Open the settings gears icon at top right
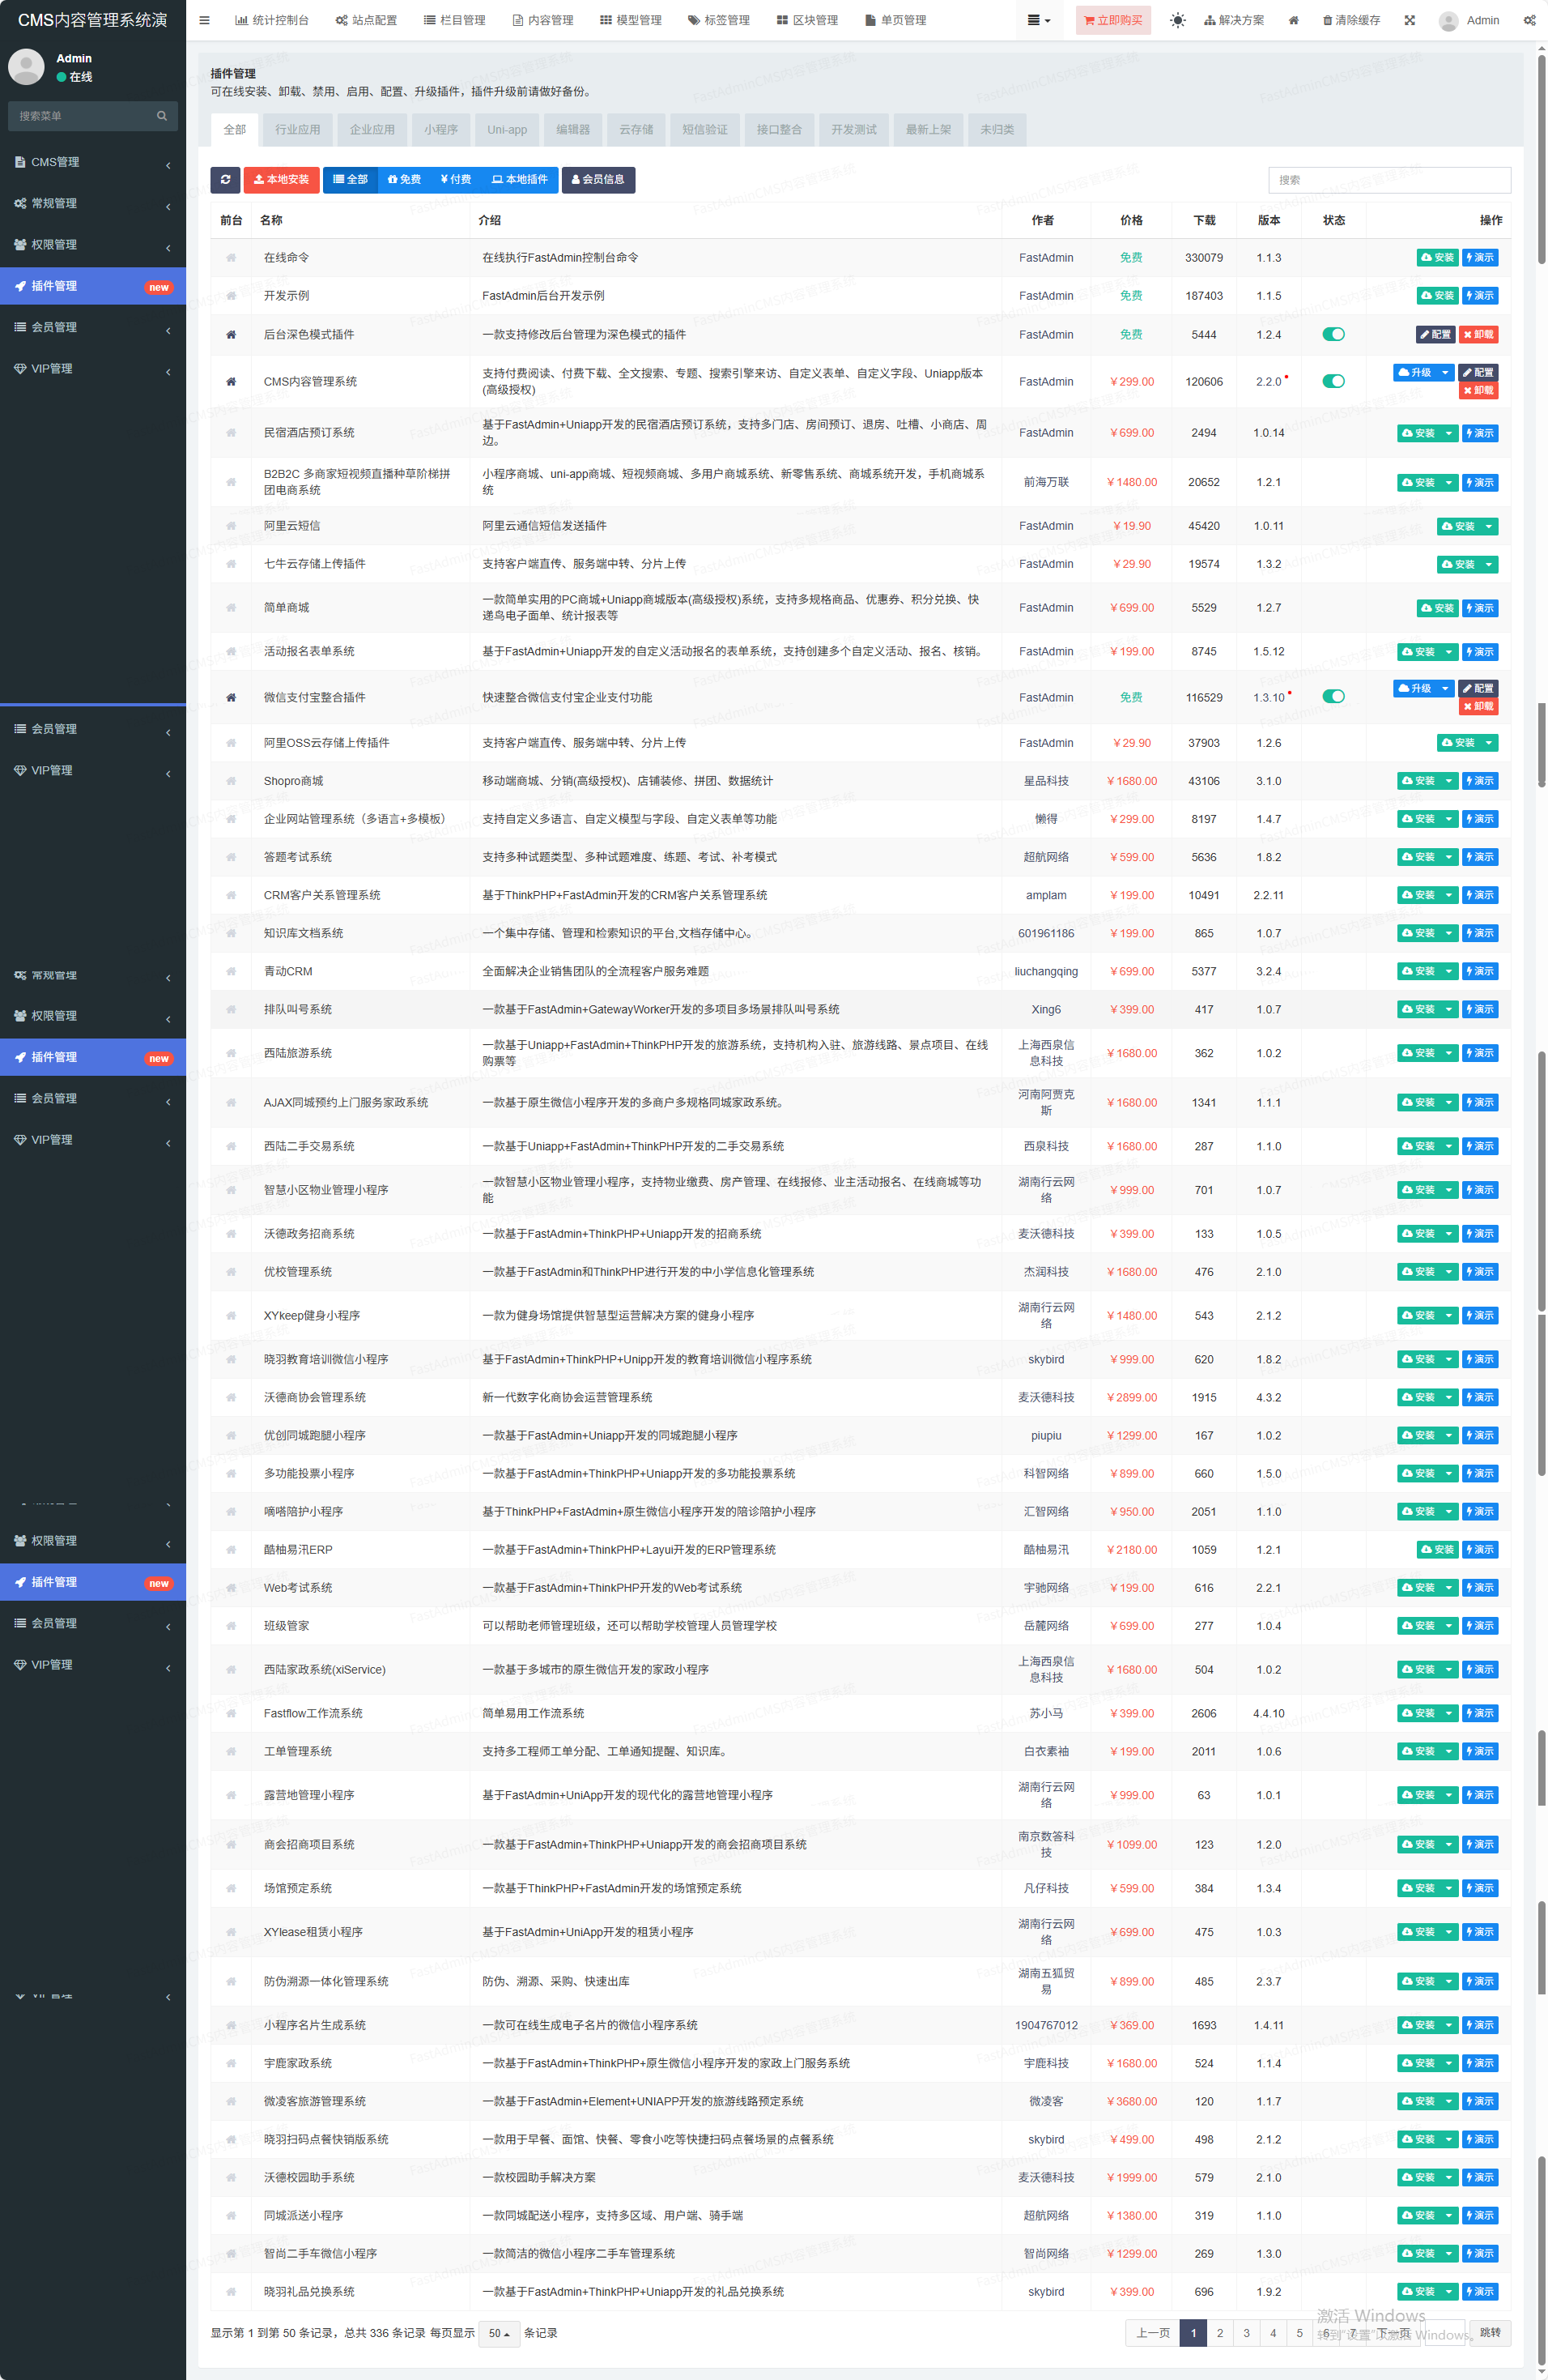Viewport: 1548px width, 2380px height. (x=1529, y=20)
